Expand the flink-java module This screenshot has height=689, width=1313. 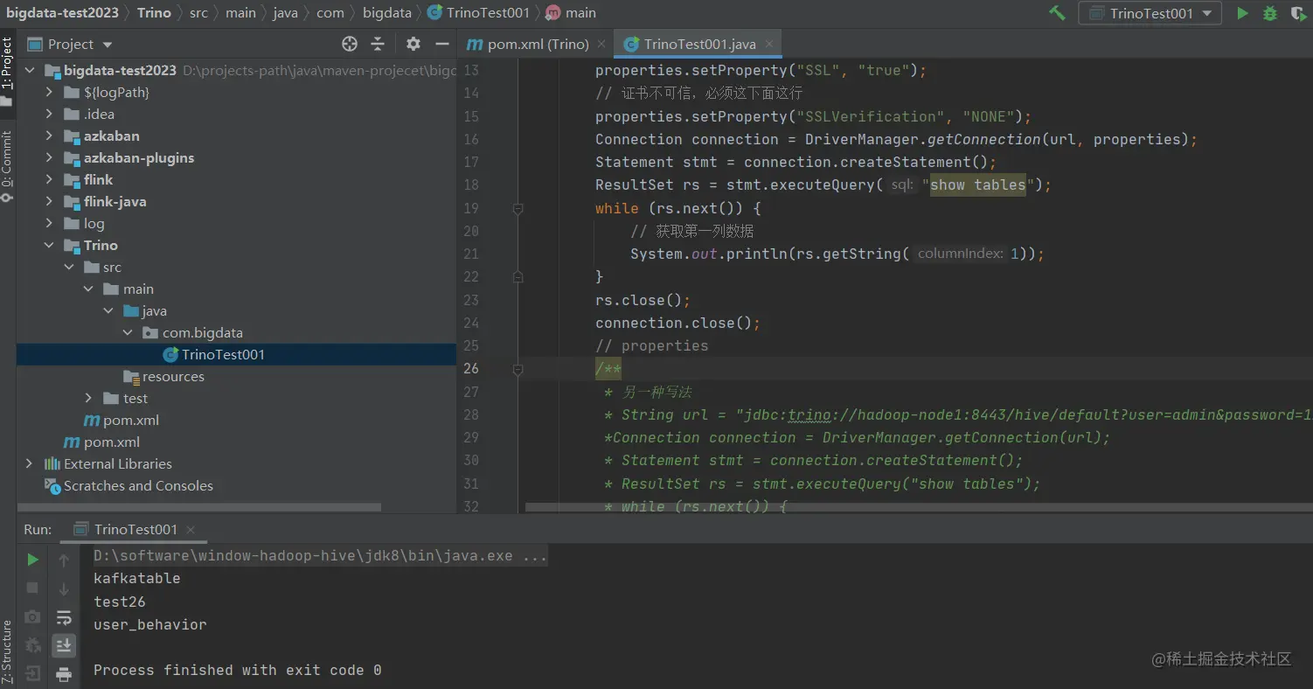pyautogui.click(x=50, y=201)
